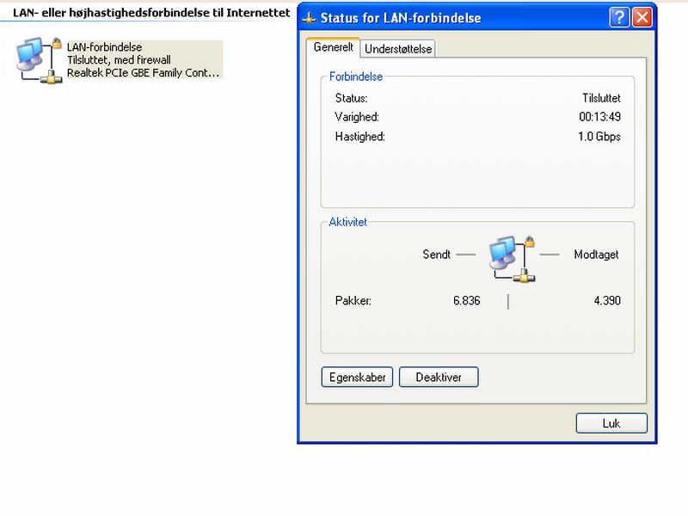Click the status value 'Tilsluttet'
Screen dimensions: 688x516
coord(601,98)
